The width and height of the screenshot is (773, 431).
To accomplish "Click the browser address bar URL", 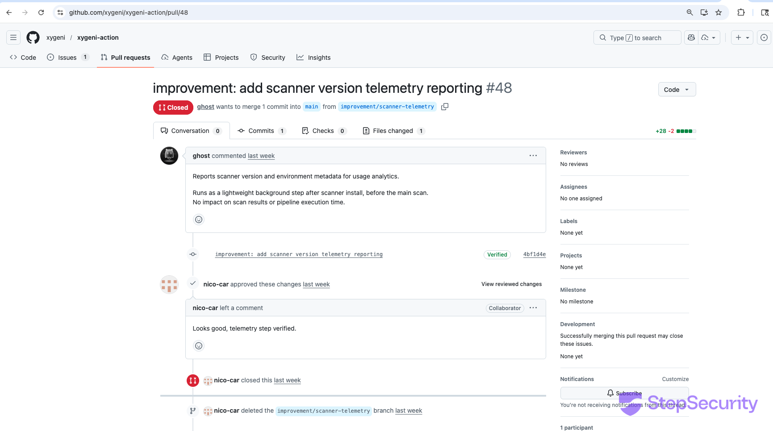I will coord(129,12).
